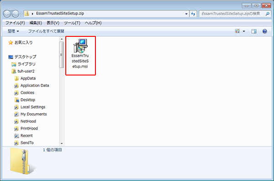Close the Explorer window

(266, 6)
